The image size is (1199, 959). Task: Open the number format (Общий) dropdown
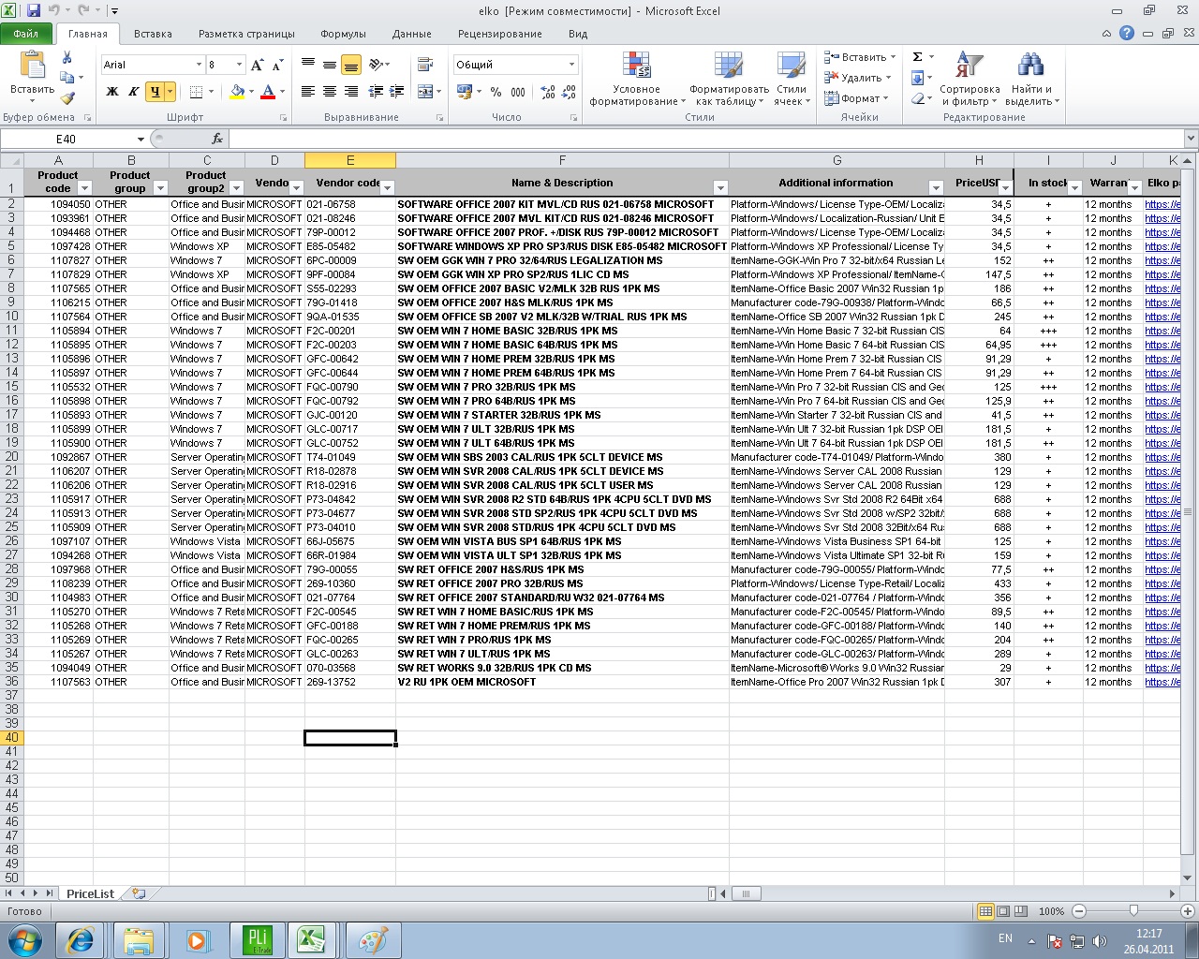[571, 65]
